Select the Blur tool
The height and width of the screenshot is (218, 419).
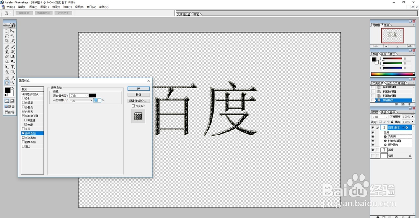pos(7,61)
